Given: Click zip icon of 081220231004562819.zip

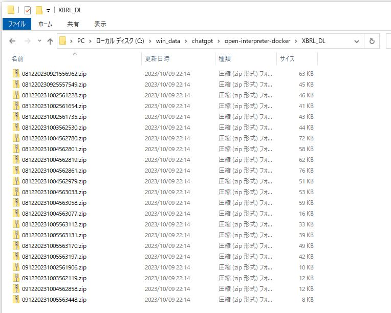Looking at the screenshot, I should tap(16, 159).
